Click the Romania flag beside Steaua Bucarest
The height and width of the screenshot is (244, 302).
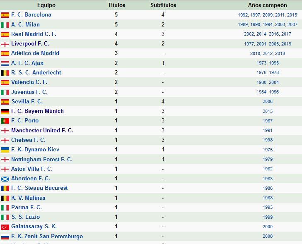click(5, 188)
